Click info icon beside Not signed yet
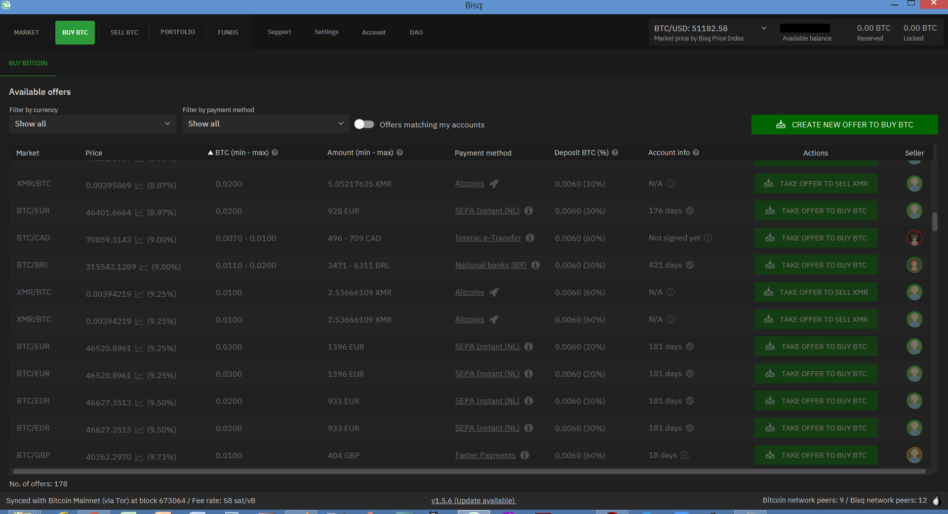This screenshot has width=948, height=514. 708,238
